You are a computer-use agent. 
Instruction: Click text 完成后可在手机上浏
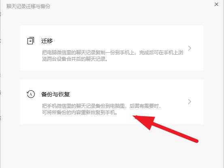(161, 53)
